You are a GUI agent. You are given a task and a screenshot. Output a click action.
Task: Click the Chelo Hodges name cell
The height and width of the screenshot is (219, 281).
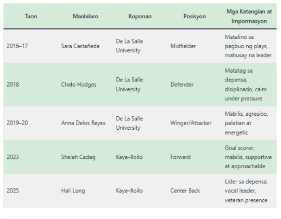click(79, 85)
